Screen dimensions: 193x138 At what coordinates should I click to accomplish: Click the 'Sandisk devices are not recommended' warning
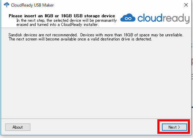coord(43,35)
